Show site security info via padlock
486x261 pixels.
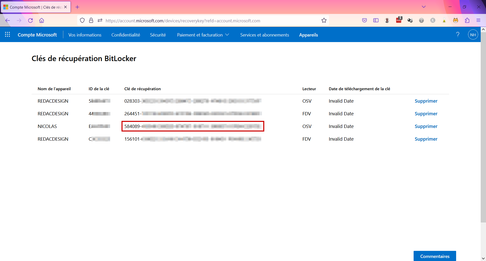point(91,21)
